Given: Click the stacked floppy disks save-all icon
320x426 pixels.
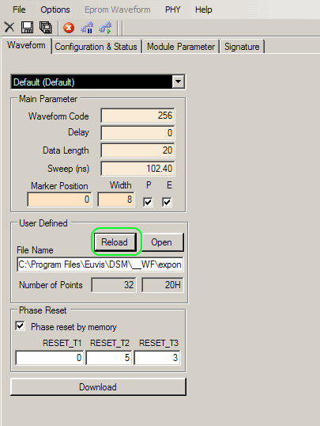Looking at the screenshot, I should 46,28.
